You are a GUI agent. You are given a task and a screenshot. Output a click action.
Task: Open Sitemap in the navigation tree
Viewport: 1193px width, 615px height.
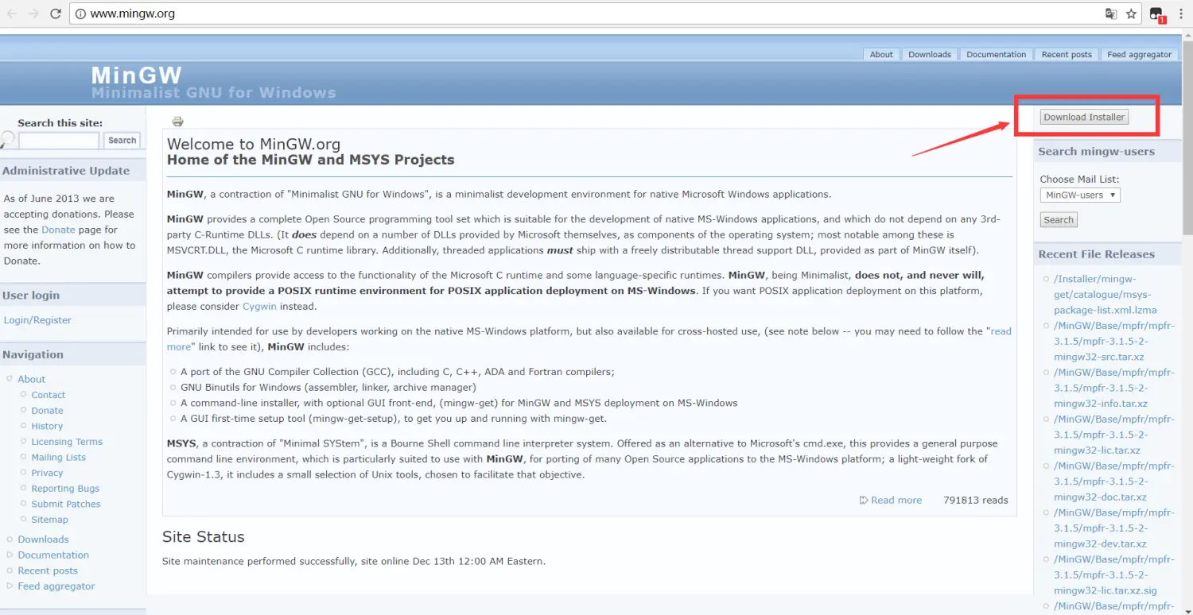49,520
